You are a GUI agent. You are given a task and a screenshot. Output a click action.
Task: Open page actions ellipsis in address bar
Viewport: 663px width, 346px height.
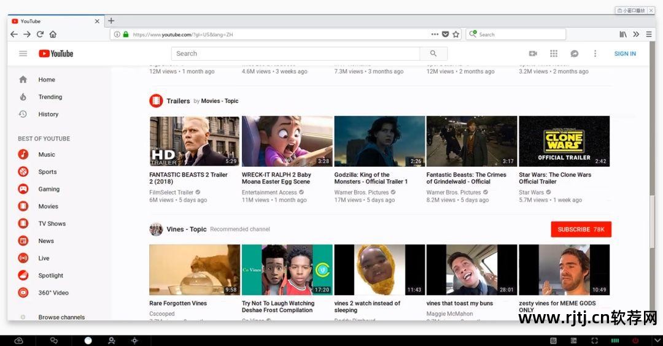click(x=435, y=34)
